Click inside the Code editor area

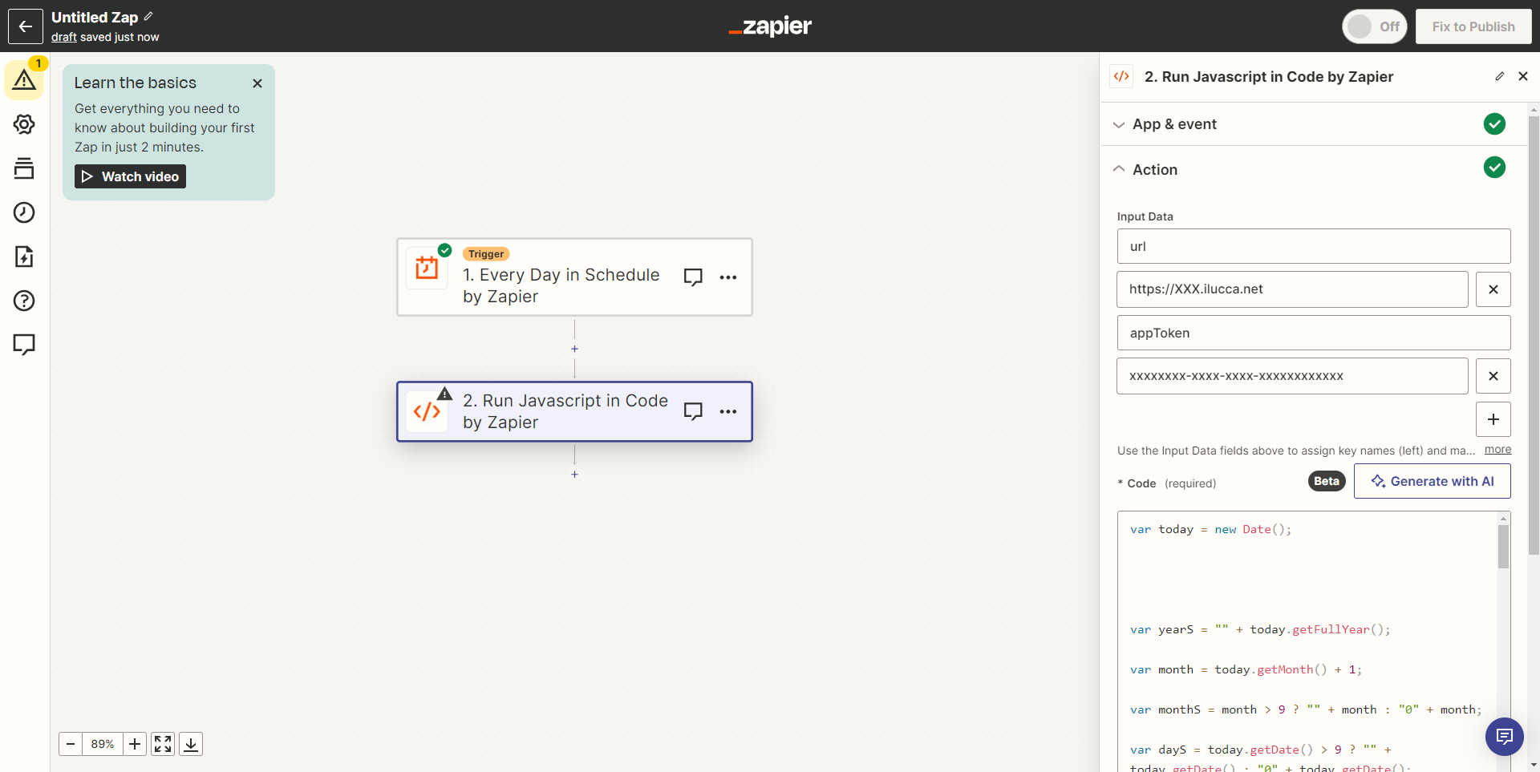tap(1306, 641)
